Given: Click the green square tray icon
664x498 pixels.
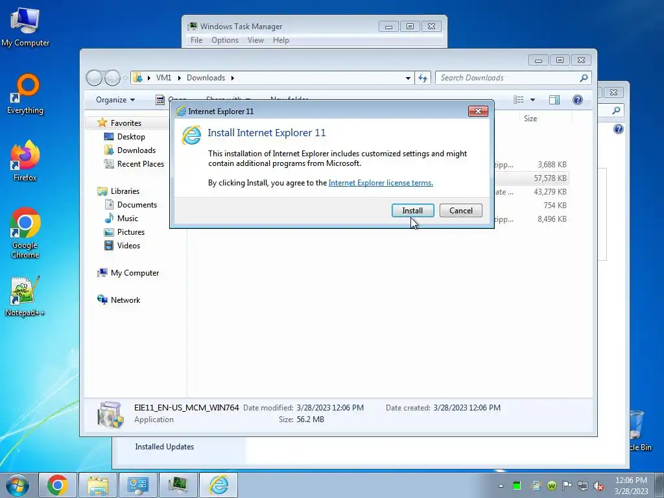Looking at the screenshot, I should coord(517,486).
